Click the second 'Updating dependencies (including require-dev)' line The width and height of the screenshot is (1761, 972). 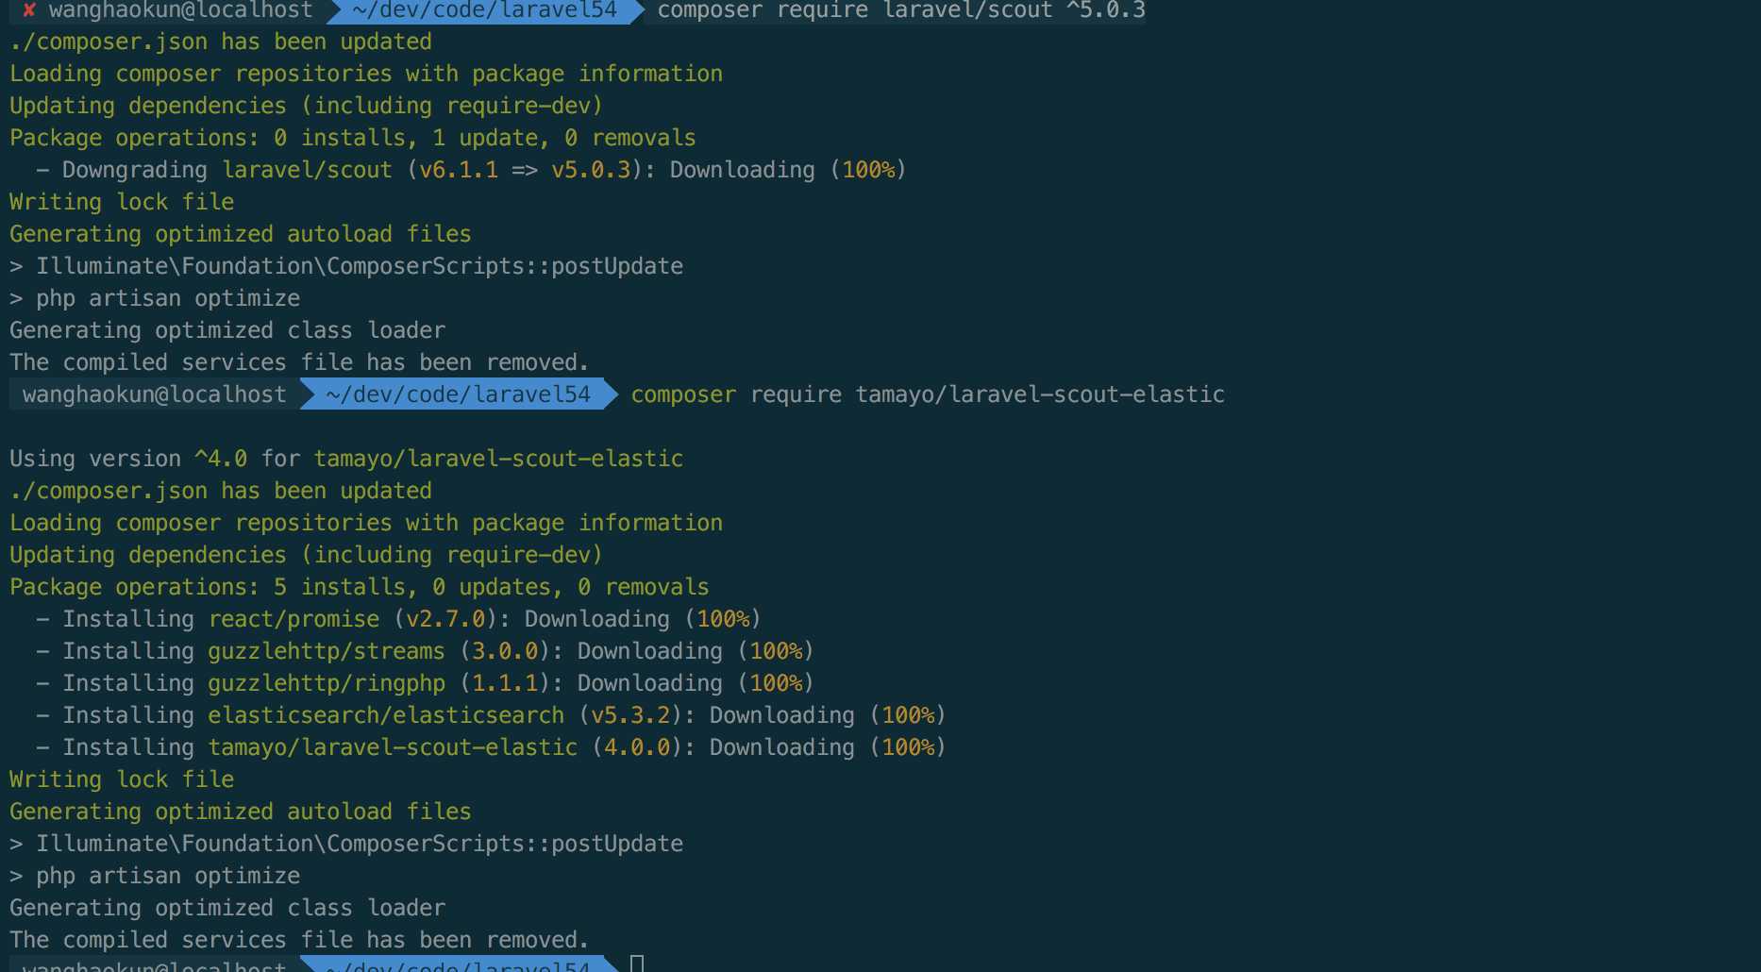(306, 555)
